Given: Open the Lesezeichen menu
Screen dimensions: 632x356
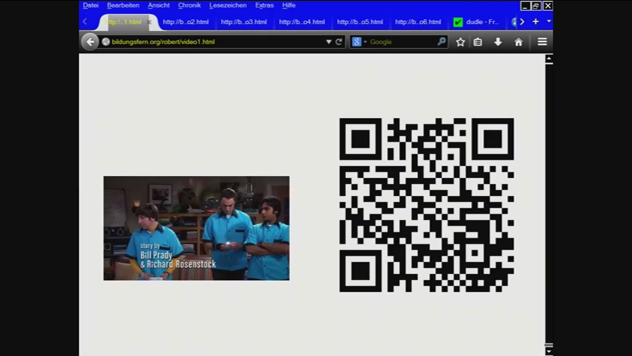Looking at the screenshot, I should pos(228,5).
